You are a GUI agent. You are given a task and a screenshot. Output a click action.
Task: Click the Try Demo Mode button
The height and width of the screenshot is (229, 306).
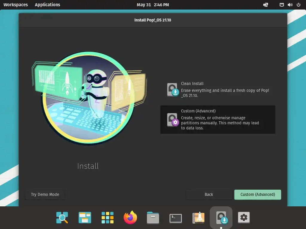tap(45, 194)
